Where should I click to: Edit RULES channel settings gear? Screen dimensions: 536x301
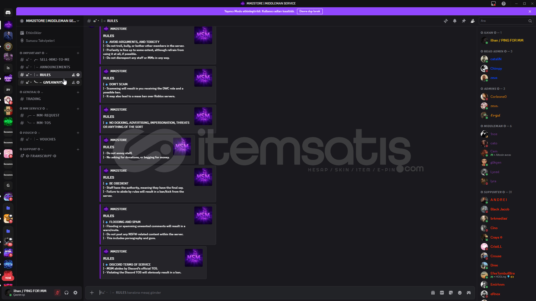tap(78, 75)
